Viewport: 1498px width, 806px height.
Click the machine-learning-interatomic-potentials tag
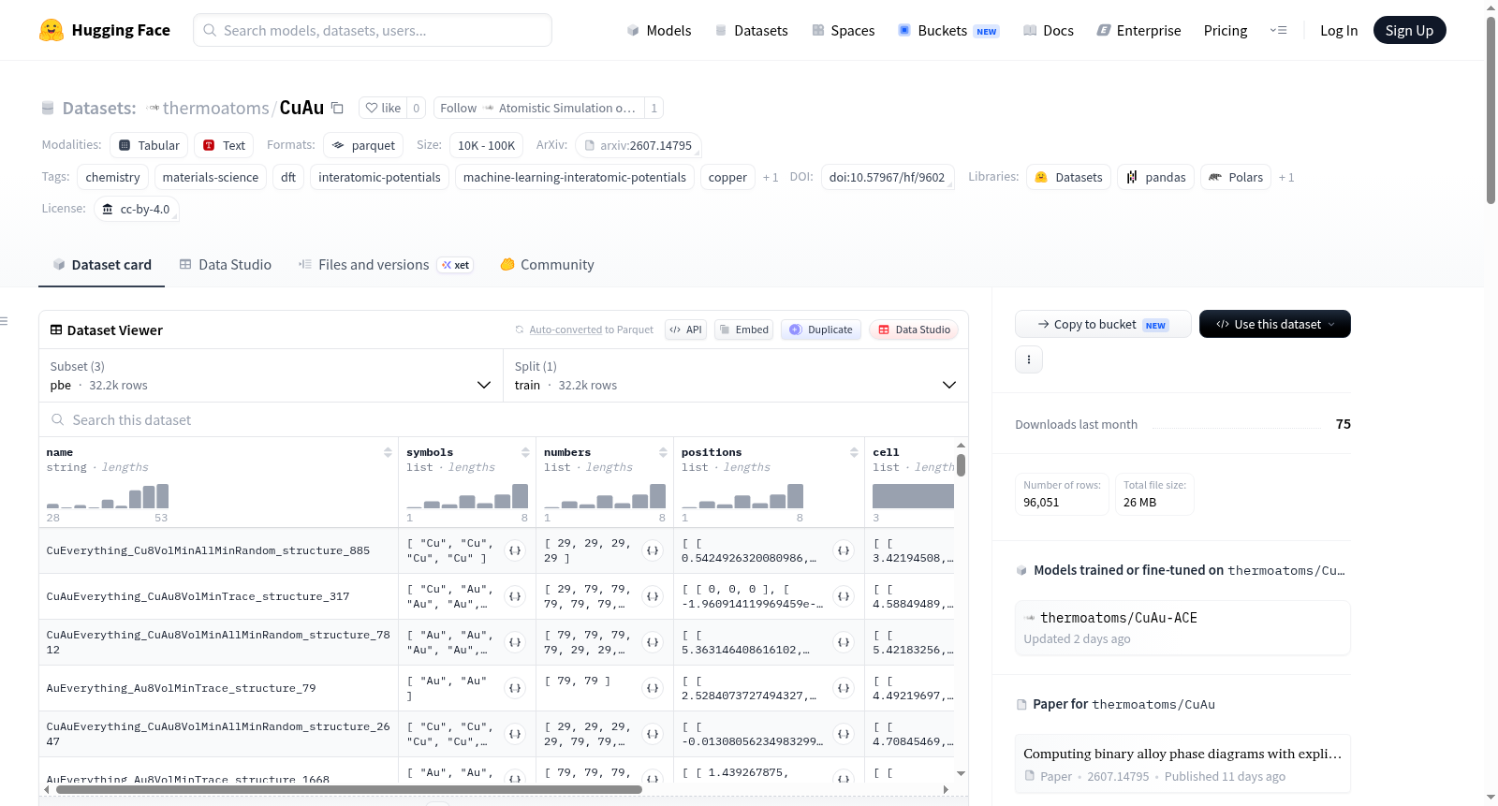pyautogui.click(x=575, y=177)
